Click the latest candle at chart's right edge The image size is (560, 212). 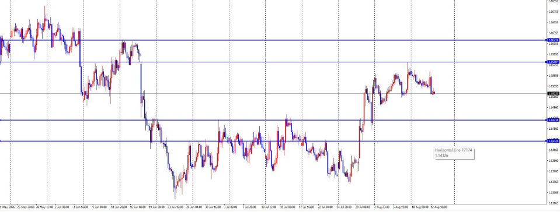point(434,93)
